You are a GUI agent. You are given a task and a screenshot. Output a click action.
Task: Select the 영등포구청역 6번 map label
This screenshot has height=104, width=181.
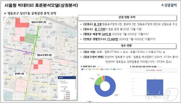click(x=44, y=55)
